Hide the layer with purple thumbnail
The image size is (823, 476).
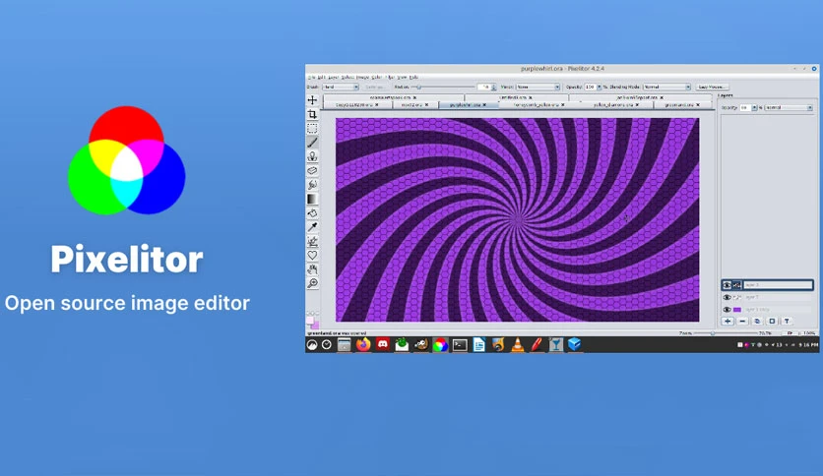pos(727,310)
